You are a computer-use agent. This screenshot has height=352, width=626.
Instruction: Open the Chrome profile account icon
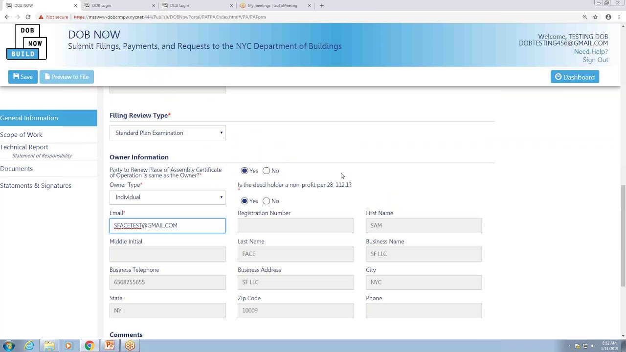(x=608, y=17)
